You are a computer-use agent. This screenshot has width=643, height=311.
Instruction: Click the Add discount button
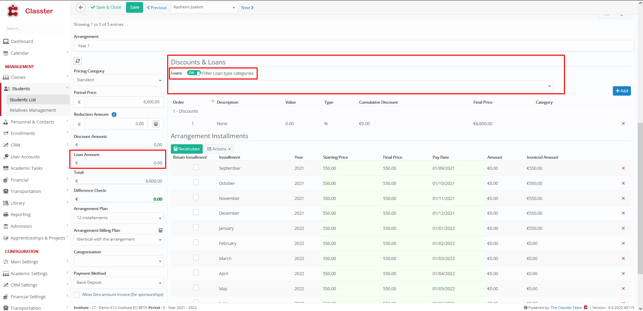622,91
